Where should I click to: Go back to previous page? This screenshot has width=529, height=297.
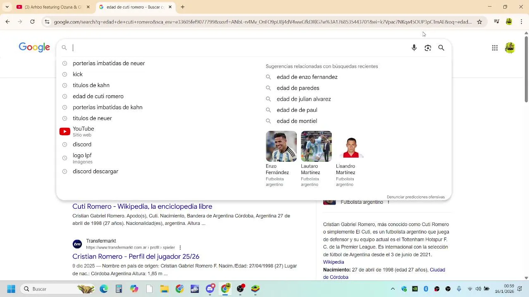(x=7, y=22)
